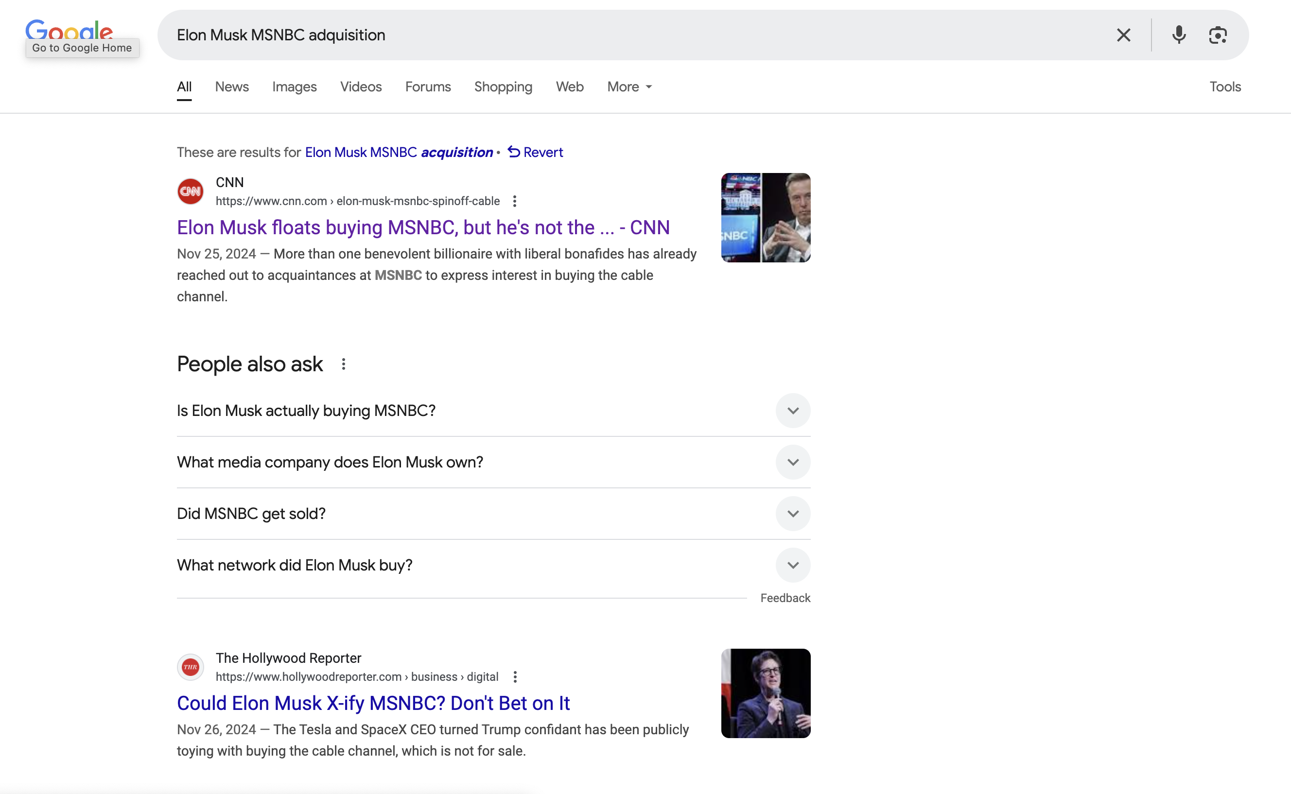
Task: Open Search by image with the camera icon
Action: 1218,35
